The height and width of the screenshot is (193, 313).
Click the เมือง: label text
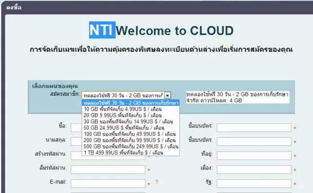(207, 168)
